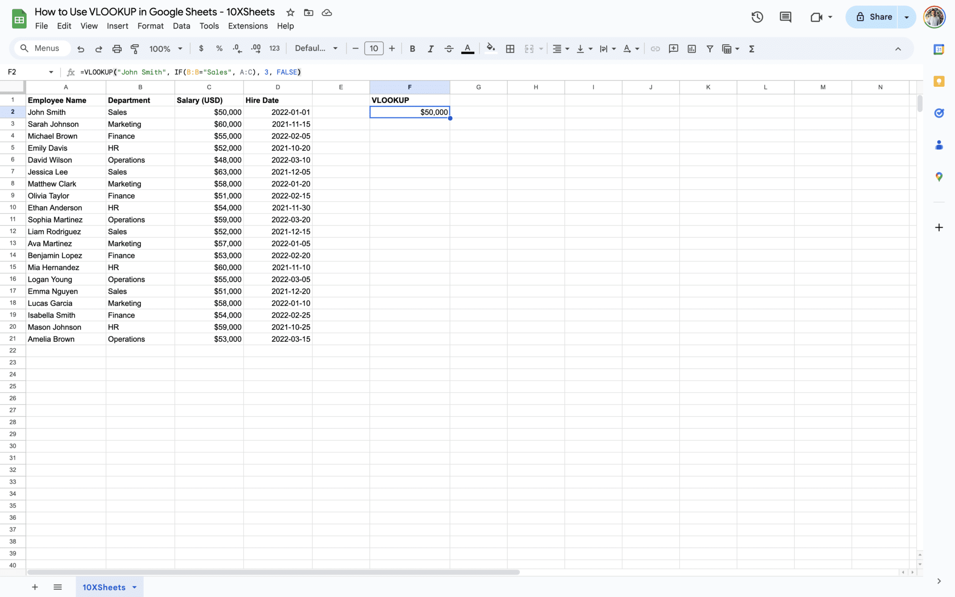This screenshot has height=597, width=955.
Task: Open the Google account avatar
Action: [x=934, y=17]
